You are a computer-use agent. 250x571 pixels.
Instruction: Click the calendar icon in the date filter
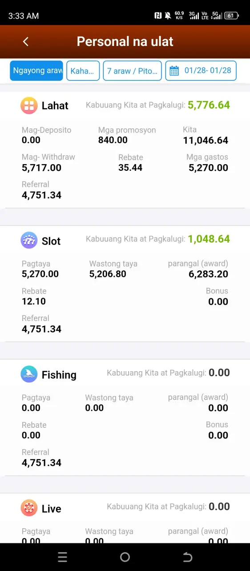(x=174, y=71)
